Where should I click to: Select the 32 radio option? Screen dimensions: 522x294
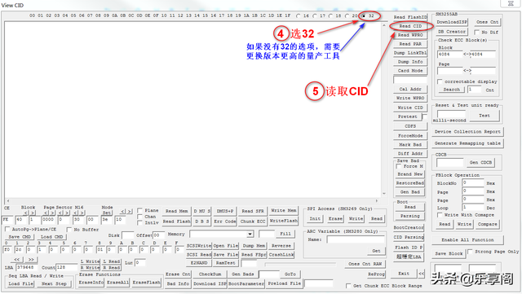tap(364, 15)
